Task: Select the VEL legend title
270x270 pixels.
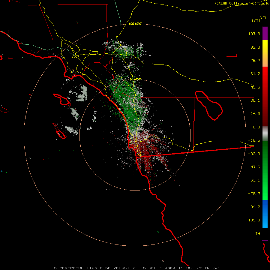Action: pyautogui.click(x=263, y=18)
